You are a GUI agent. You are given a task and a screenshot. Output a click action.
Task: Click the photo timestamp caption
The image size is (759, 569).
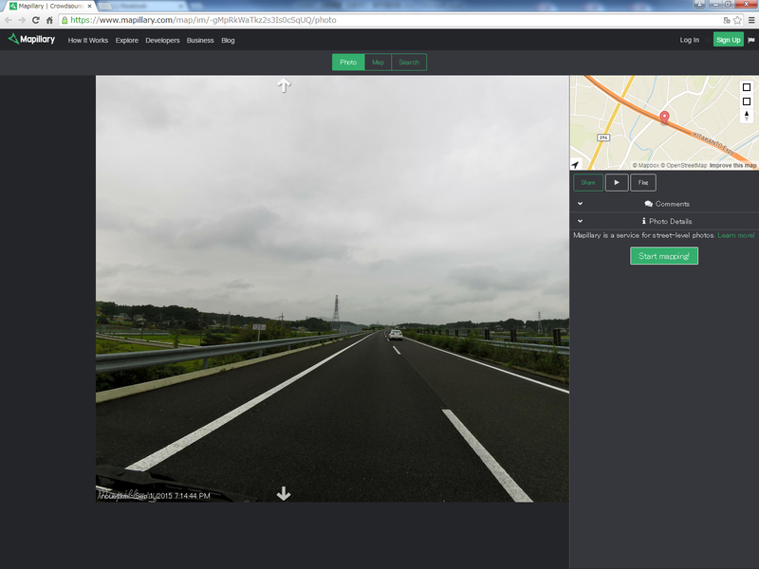pyautogui.click(x=154, y=496)
